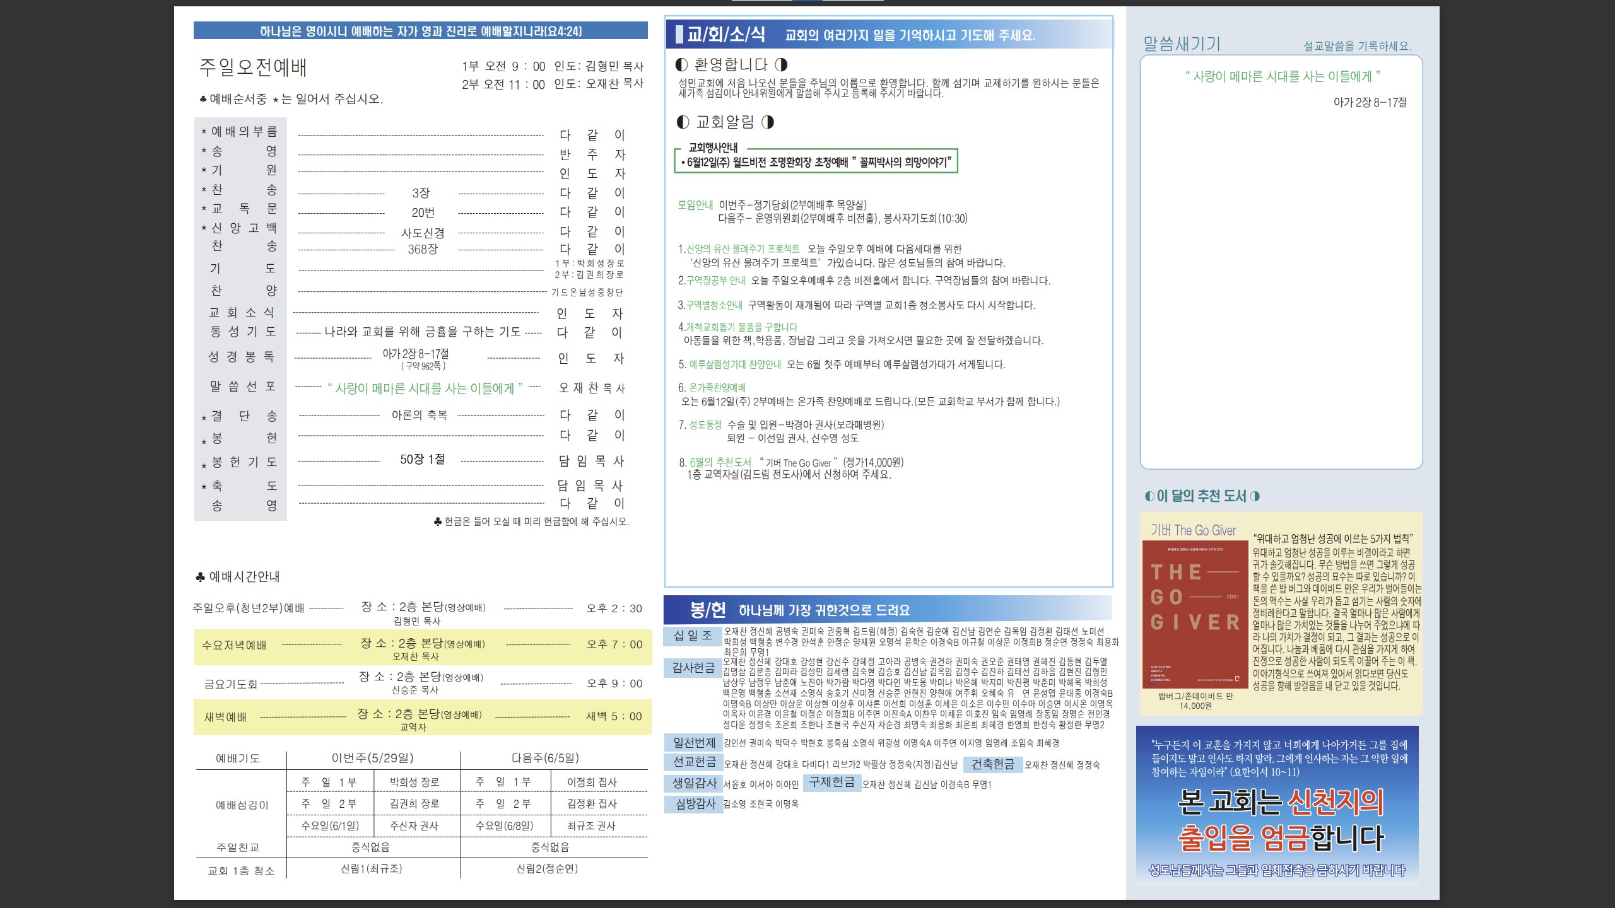
Task: Click '50장 1절' in the 봉헌기도 row
Action: coord(423,459)
